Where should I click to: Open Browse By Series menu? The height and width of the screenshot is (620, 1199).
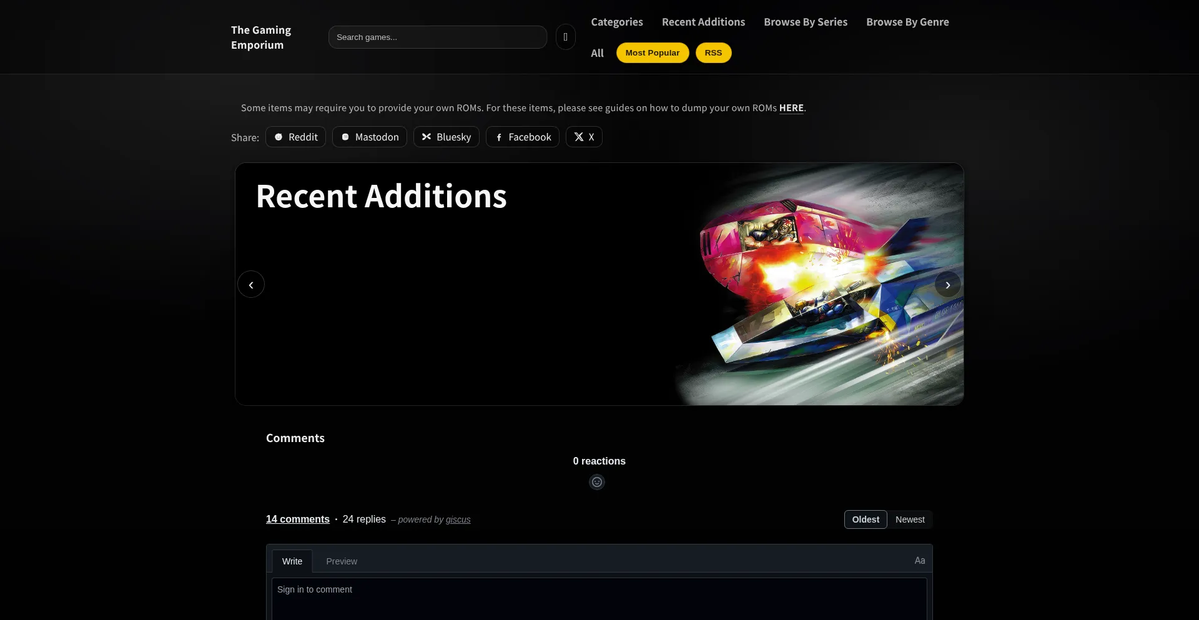(x=806, y=22)
